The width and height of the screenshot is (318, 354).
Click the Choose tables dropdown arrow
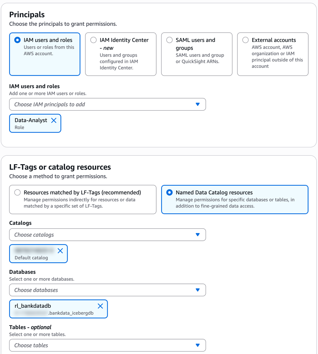click(198, 345)
